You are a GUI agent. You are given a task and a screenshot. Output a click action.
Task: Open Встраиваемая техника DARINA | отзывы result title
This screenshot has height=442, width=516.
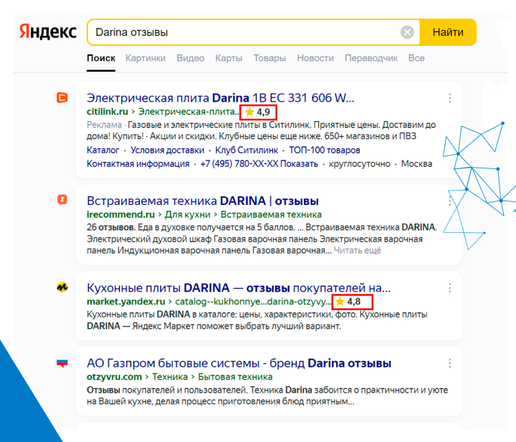click(203, 201)
